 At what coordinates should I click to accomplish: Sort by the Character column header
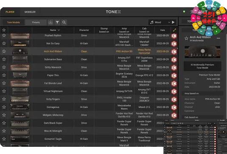84,30
